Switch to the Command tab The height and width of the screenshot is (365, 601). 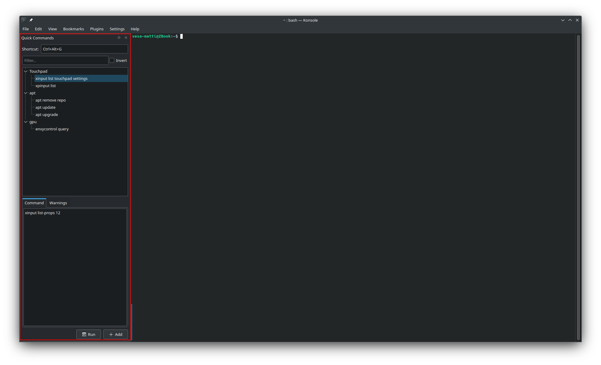[x=34, y=203]
